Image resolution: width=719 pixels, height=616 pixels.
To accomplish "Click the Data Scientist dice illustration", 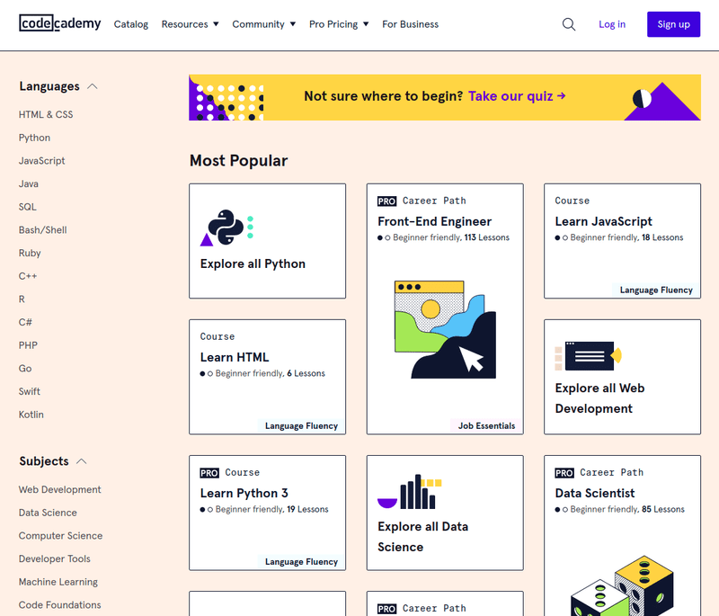I will [x=622, y=585].
